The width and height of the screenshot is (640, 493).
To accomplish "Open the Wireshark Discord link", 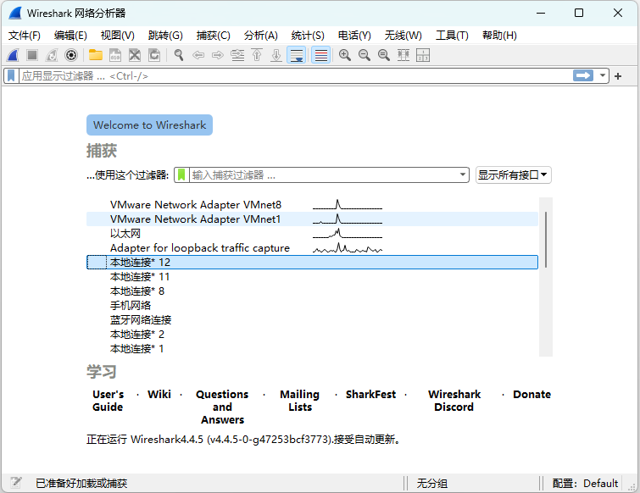I will [x=454, y=401].
